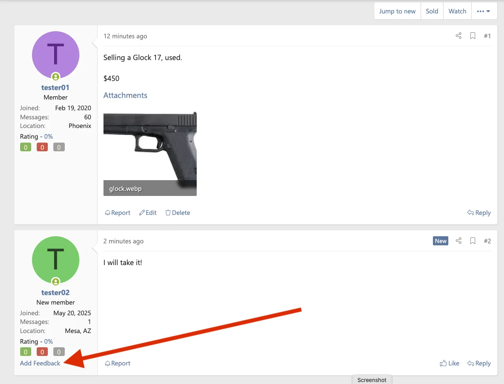504x384 pixels.
Task: Click the Watch button
Action: pos(457,11)
